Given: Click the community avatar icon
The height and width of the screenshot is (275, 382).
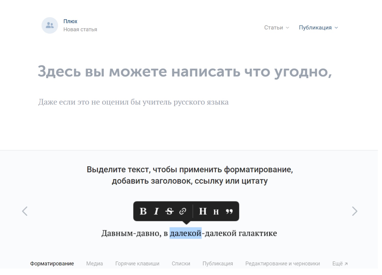Looking at the screenshot, I should (50, 25).
